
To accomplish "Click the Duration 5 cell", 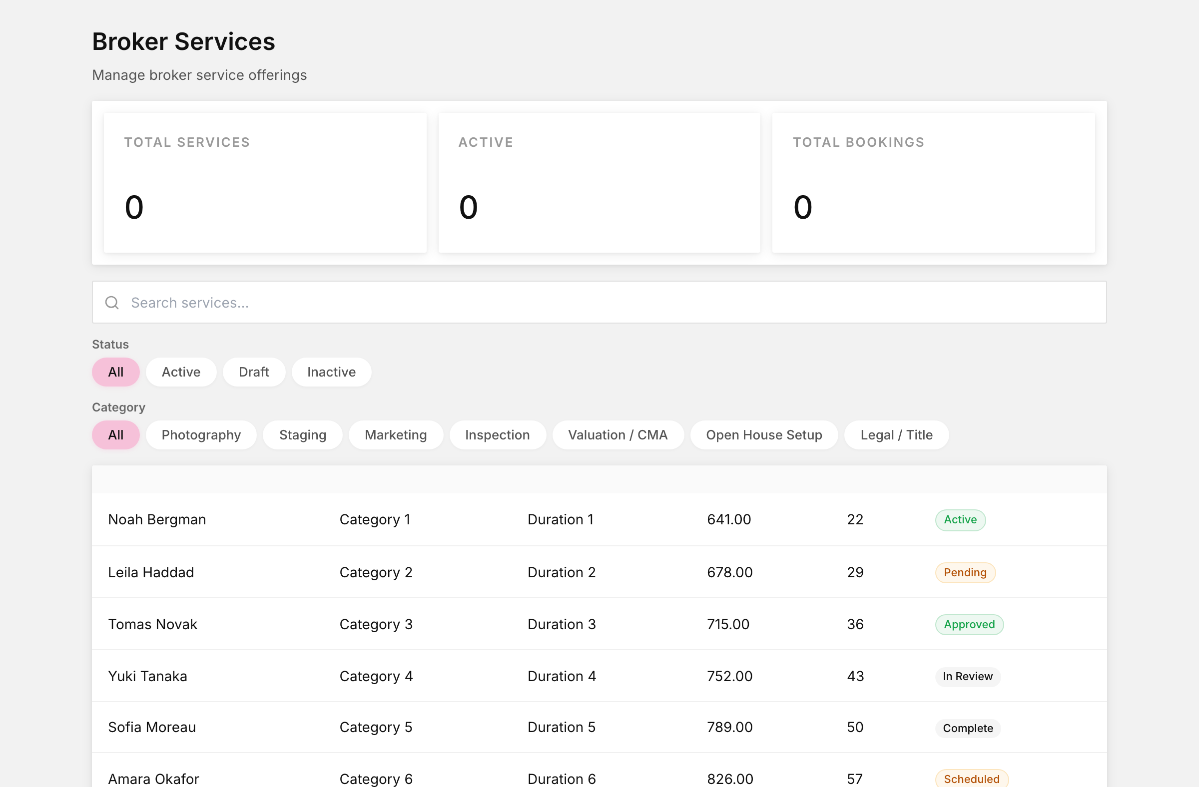I will (561, 727).
